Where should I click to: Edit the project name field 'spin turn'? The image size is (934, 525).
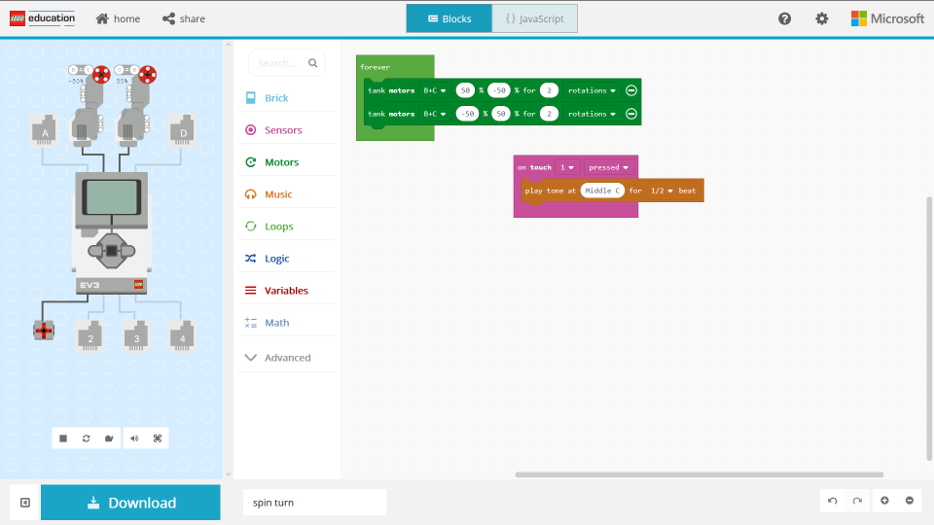click(314, 503)
